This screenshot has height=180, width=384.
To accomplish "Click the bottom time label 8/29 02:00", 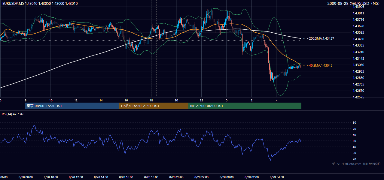I will coord(251,177).
